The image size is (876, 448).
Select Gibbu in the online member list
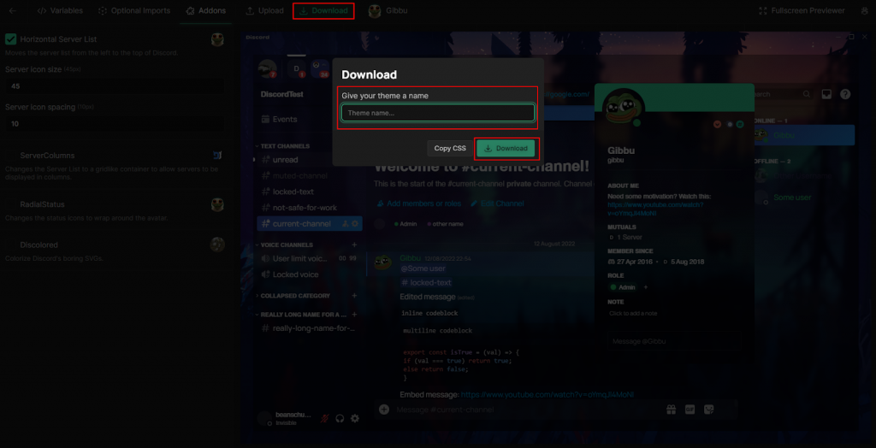click(804, 135)
